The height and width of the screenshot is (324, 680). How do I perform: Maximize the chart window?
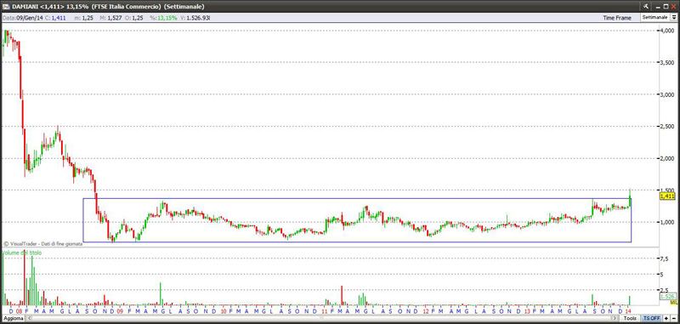[x=666, y=6]
